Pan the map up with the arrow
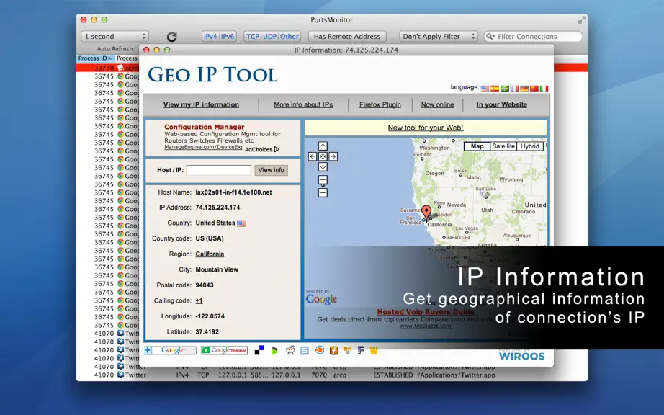This screenshot has height=415, width=664. click(x=323, y=146)
